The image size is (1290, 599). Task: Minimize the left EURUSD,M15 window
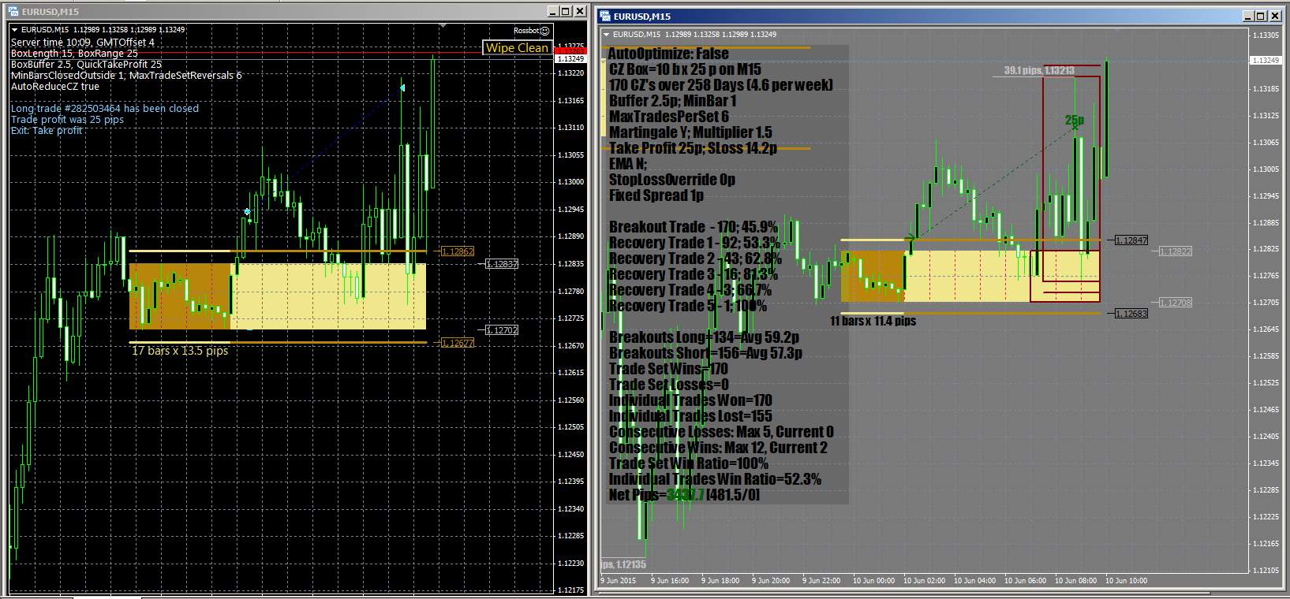point(553,11)
